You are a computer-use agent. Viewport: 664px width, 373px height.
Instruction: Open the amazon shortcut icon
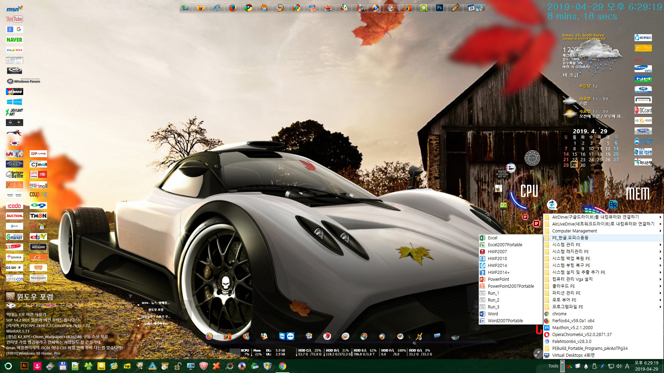[x=38, y=247]
